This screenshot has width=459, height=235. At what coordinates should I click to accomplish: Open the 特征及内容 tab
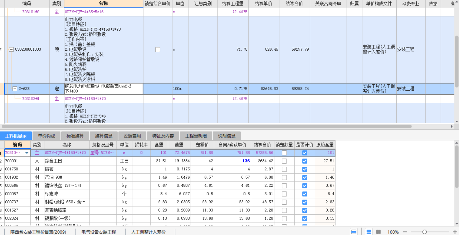click(163, 136)
